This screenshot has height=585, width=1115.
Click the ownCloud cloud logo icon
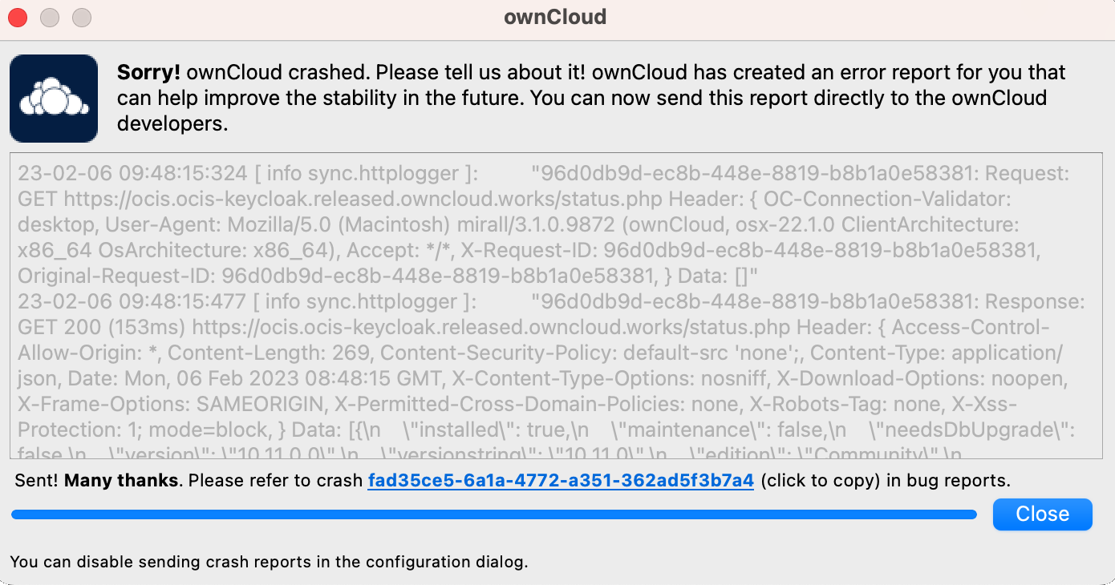coord(53,97)
